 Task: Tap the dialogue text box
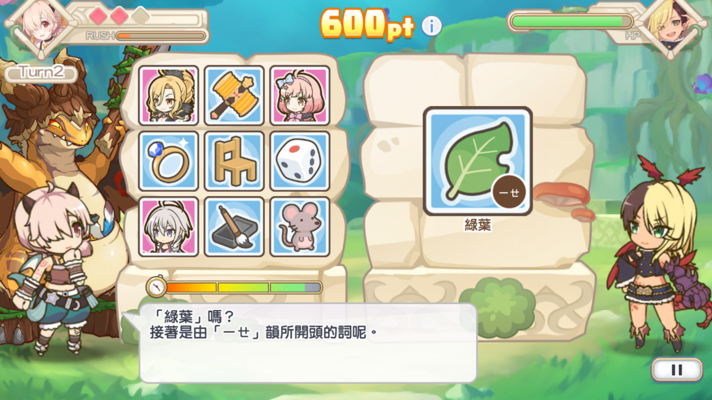click(x=308, y=343)
